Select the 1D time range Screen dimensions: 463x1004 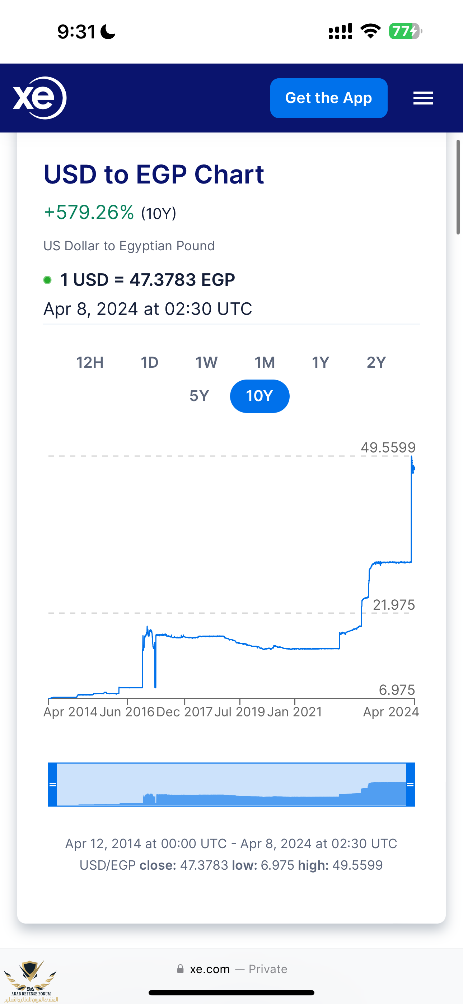(x=149, y=362)
